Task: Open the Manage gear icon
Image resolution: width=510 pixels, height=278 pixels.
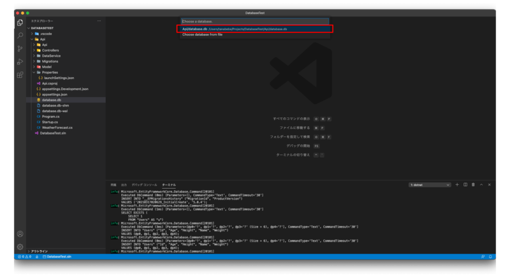Action: tap(20, 247)
